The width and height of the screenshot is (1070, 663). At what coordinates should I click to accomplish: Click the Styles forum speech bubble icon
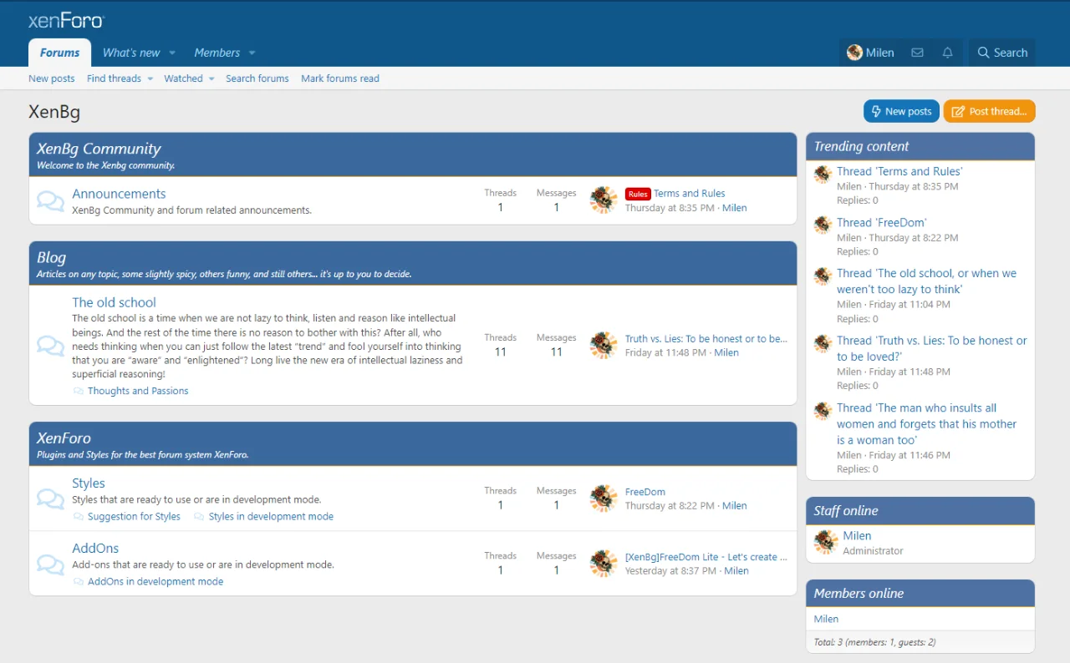coord(50,499)
